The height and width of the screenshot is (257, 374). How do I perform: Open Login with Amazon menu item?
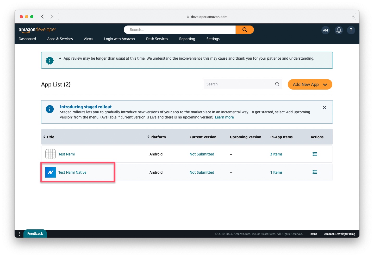(119, 39)
